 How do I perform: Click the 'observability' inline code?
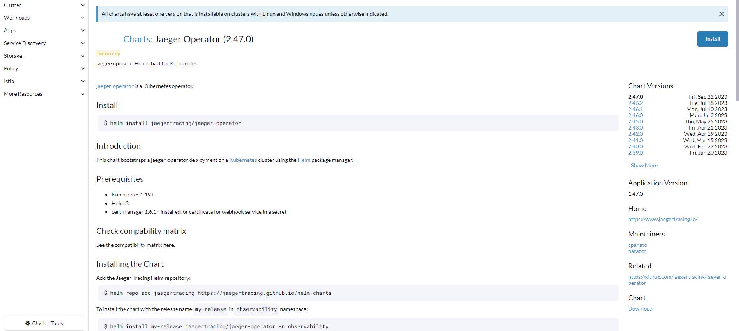[256, 309]
